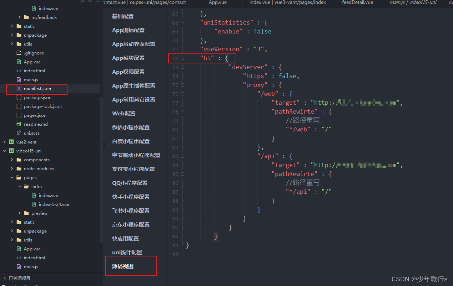The height and width of the screenshot is (286, 453).
Task: Click the myfeedback folder icon
Action: tap(26, 17)
